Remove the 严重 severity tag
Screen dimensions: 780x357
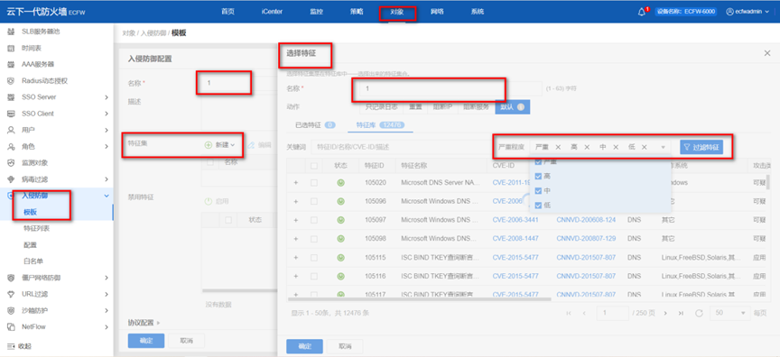[x=558, y=147]
